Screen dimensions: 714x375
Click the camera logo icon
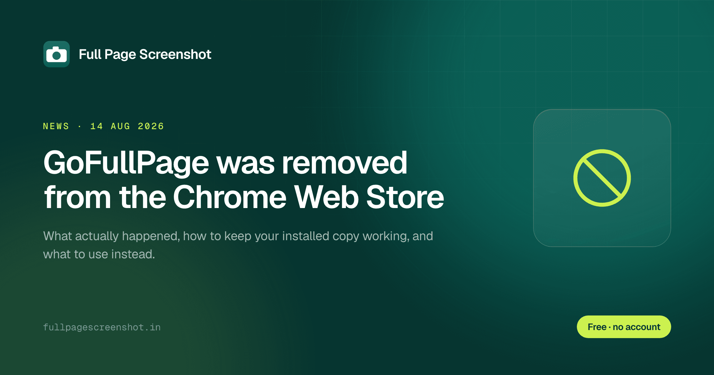point(57,54)
